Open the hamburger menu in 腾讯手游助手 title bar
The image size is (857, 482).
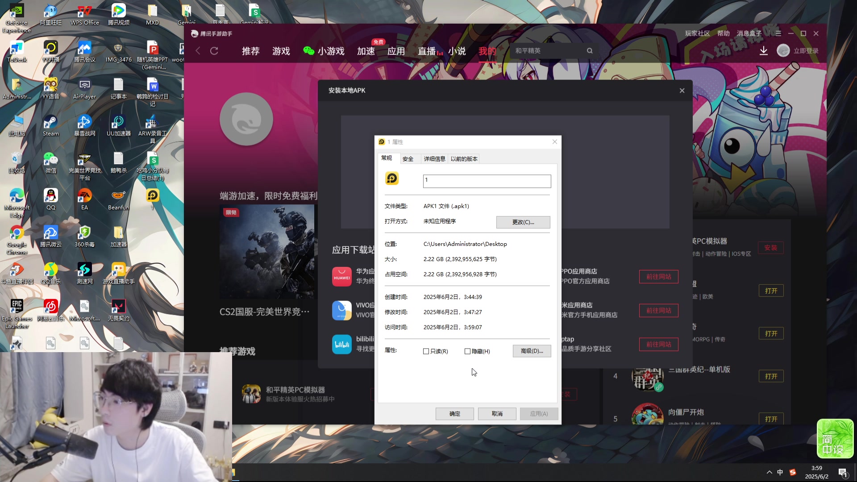click(778, 33)
